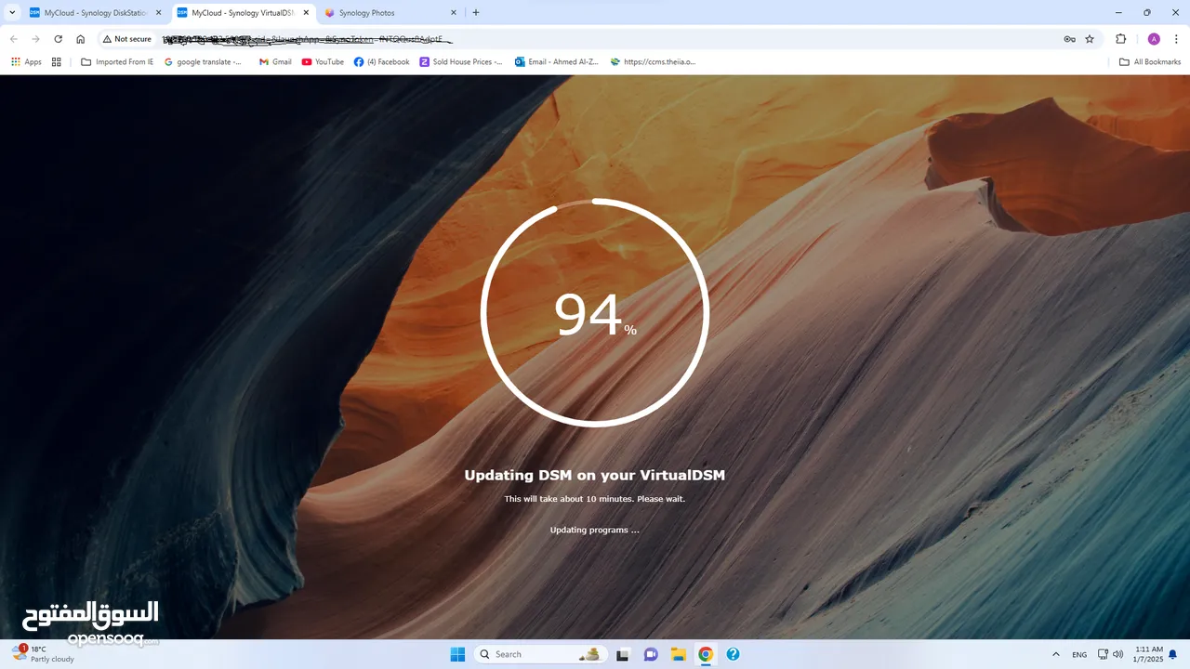Select the MyCloud Synology VirtualDSM tab
Image resolution: width=1190 pixels, height=669 pixels.
click(x=244, y=13)
